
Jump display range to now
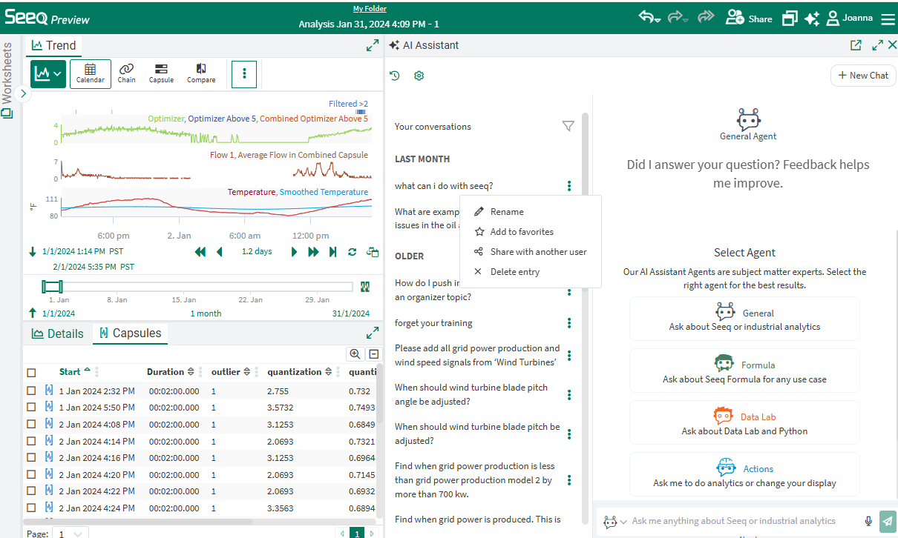point(332,252)
